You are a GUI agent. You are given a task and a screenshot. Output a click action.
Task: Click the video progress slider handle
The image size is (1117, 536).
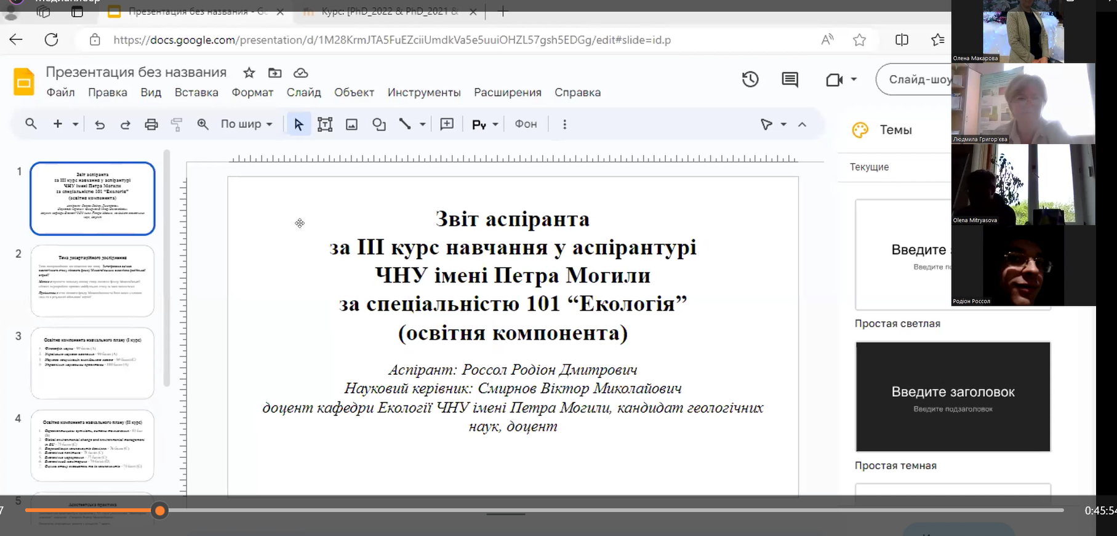click(160, 511)
